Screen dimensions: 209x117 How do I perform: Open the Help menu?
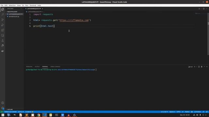click(x=39, y=6)
